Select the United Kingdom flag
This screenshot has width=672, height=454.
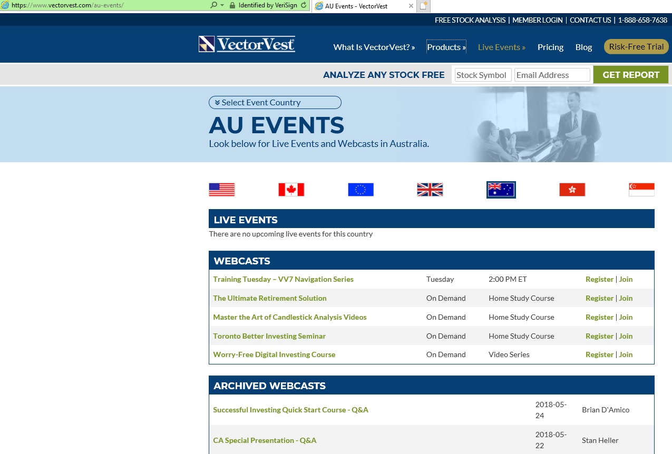(x=430, y=189)
